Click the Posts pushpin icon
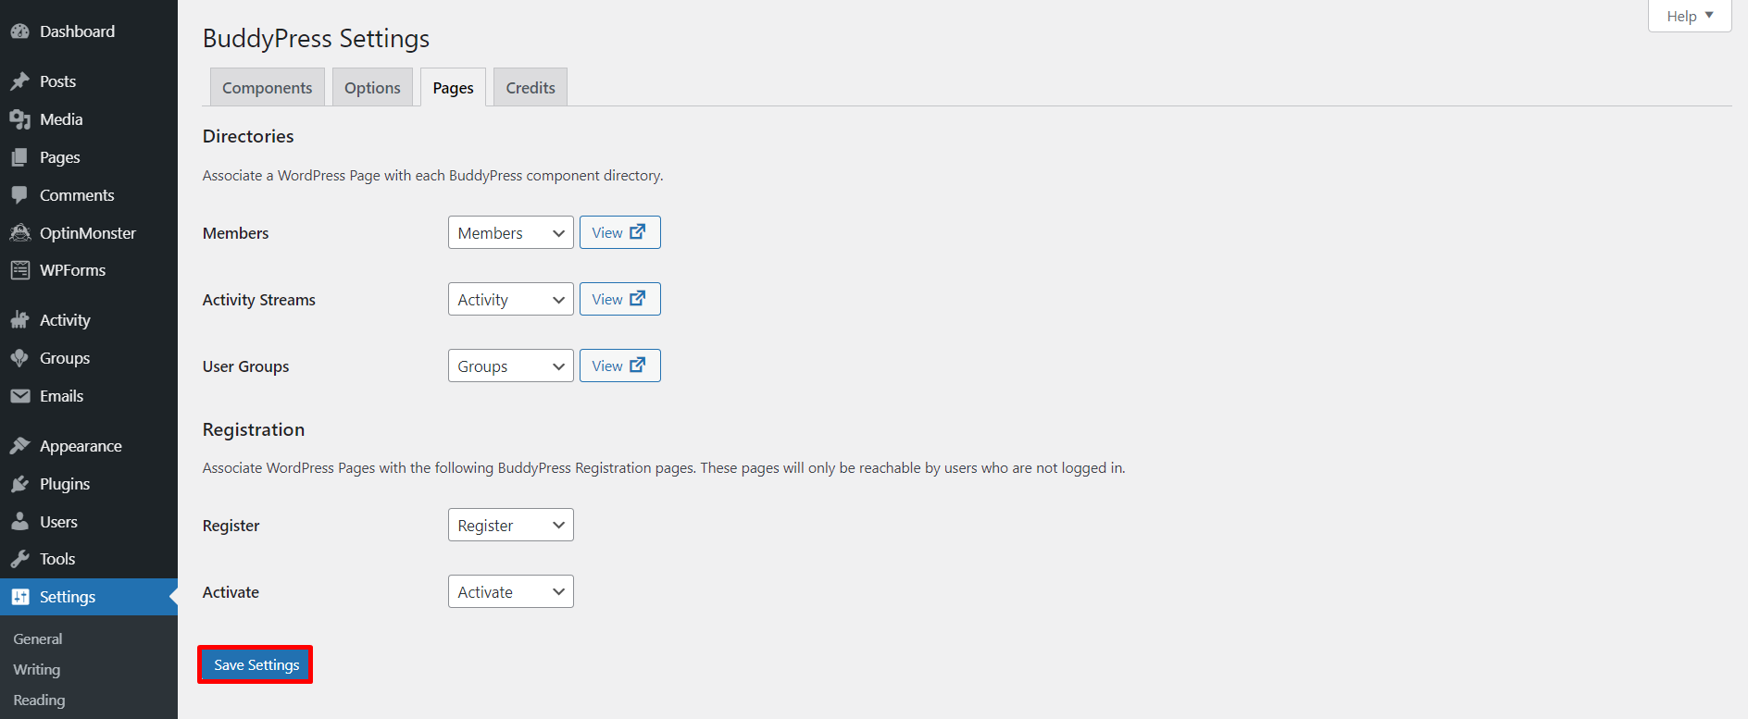Viewport: 1748px width, 719px height. (19, 81)
